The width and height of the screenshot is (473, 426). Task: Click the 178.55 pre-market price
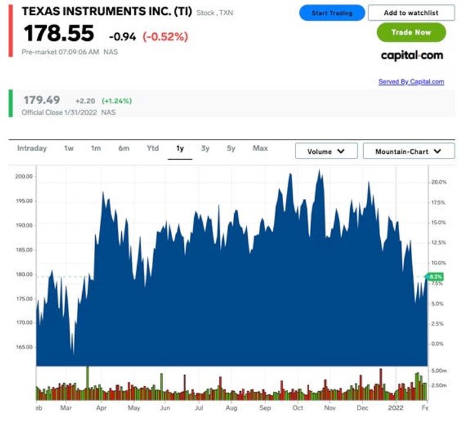(x=59, y=33)
